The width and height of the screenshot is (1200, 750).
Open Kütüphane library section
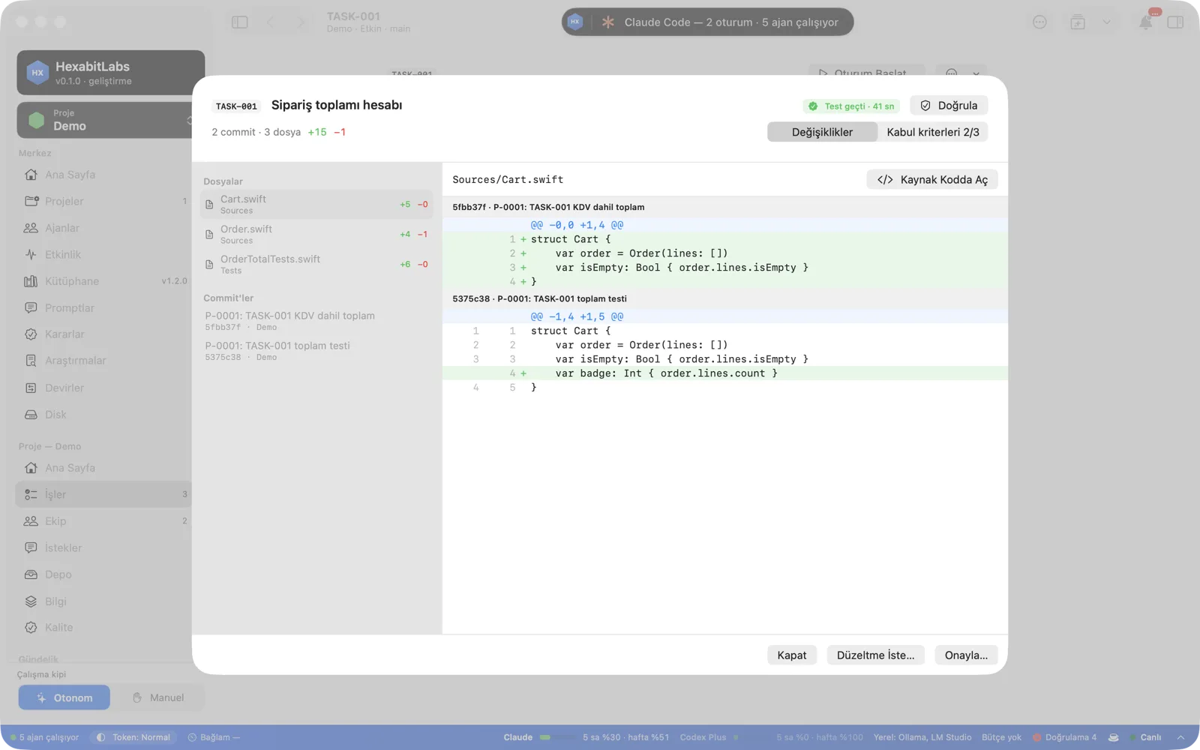click(103, 281)
